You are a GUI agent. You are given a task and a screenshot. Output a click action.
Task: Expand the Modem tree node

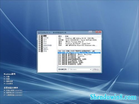coord(39,47)
